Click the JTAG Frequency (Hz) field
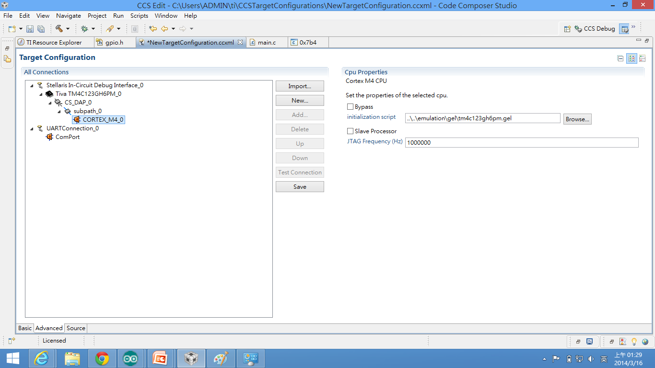This screenshot has height=368, width=655. [522, 142]
